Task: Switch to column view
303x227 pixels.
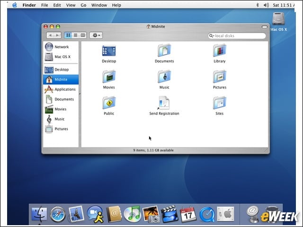Action: click(x=83, y=35)
